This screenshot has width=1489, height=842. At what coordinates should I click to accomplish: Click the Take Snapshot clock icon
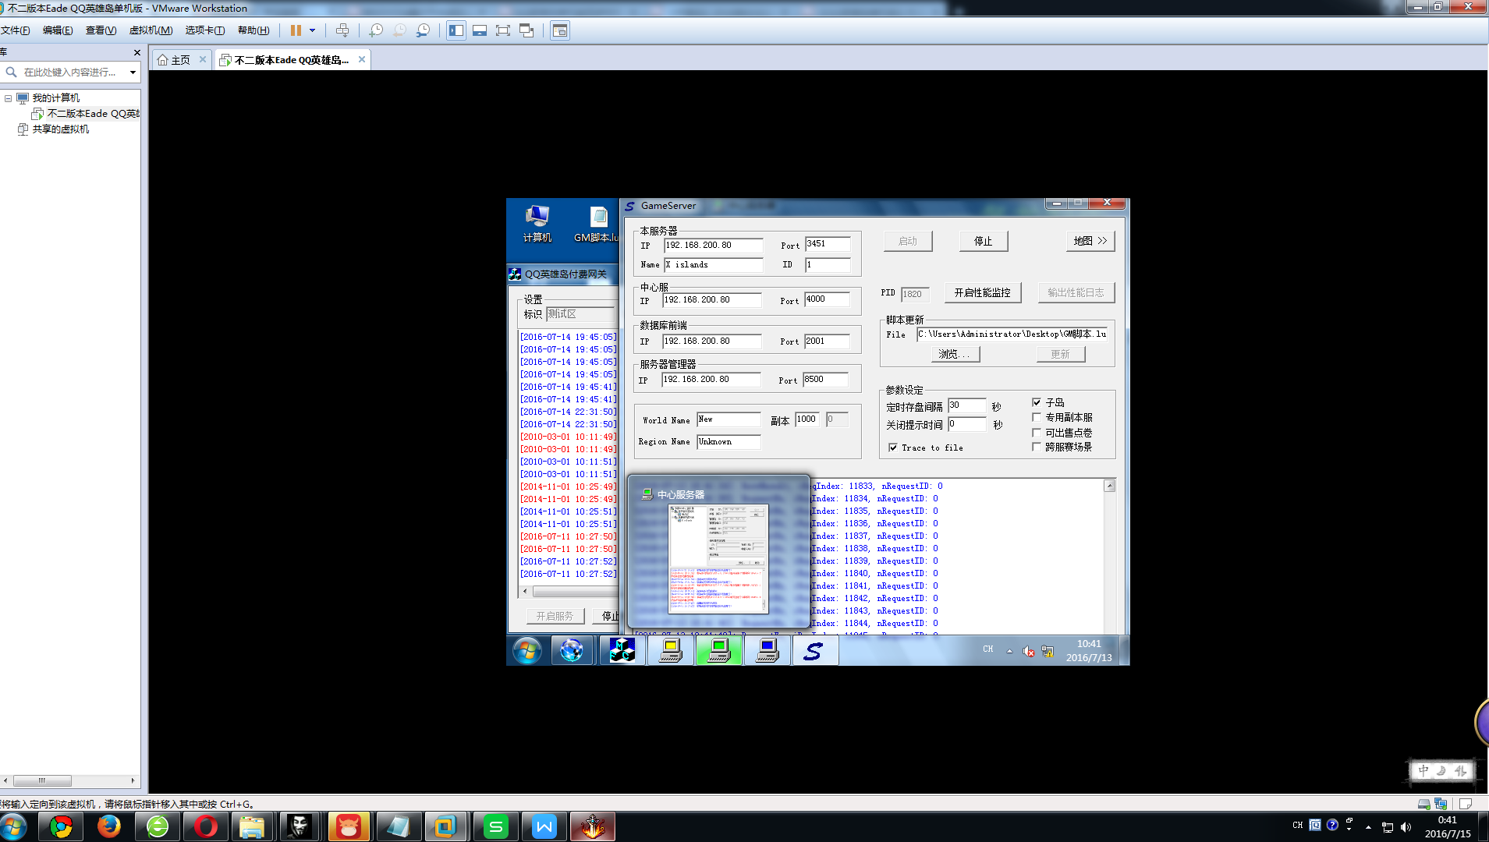pos(376,30)
